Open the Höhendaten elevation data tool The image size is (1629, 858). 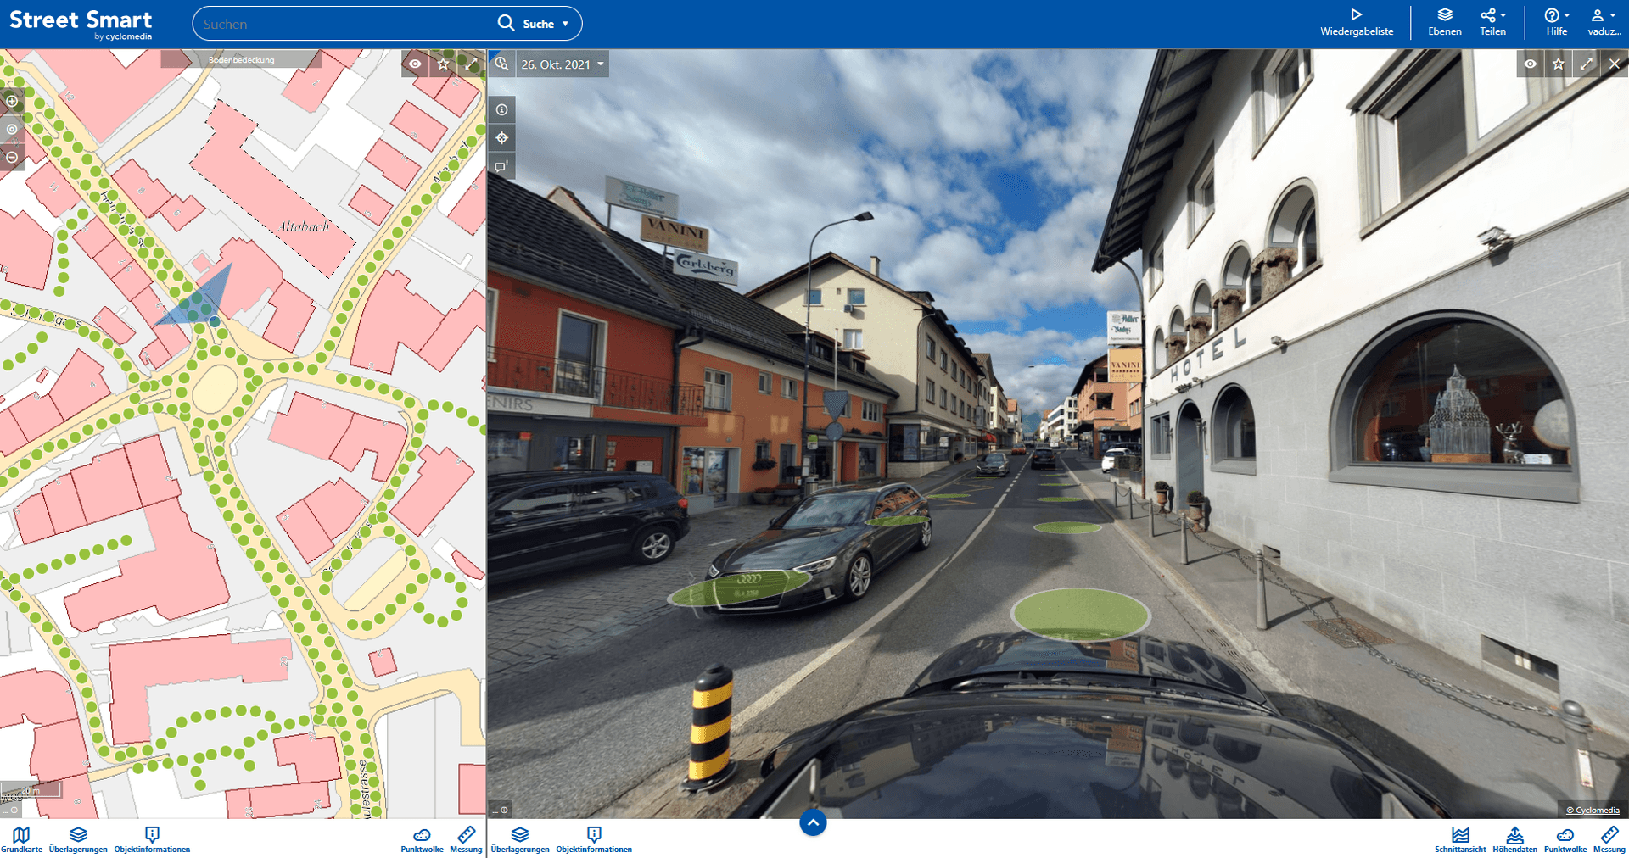coord(1514,838)
